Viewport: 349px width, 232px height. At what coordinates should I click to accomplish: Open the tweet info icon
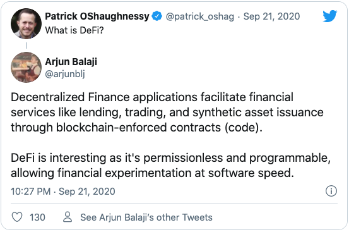(x=331, y=191)
